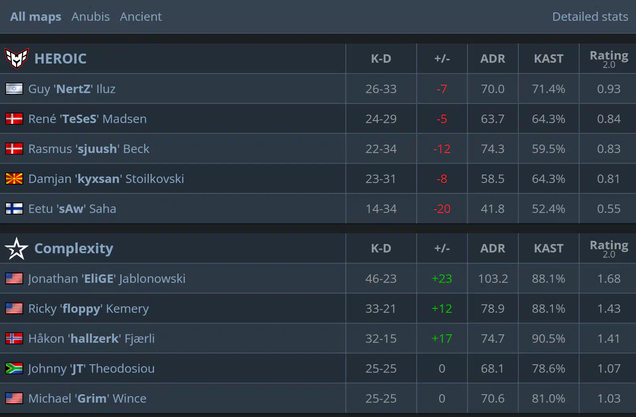636x417 pixels.
Task: Open the Complexity team name link
Action: click(x=74, y=248)
